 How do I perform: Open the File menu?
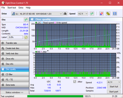(x=3, y=8)
